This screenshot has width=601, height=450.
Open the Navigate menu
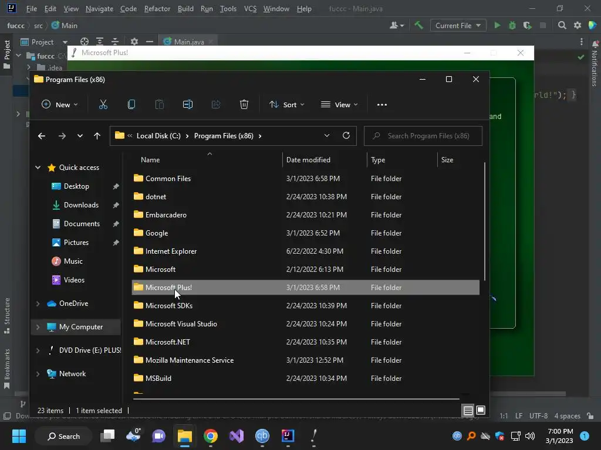(99, 8)
